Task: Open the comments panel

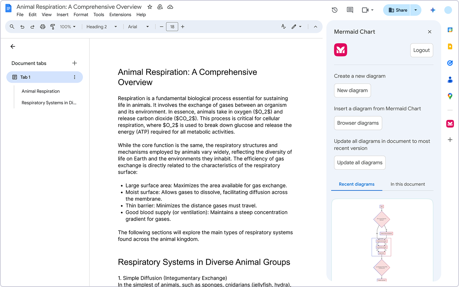Action: coord(350,10)
